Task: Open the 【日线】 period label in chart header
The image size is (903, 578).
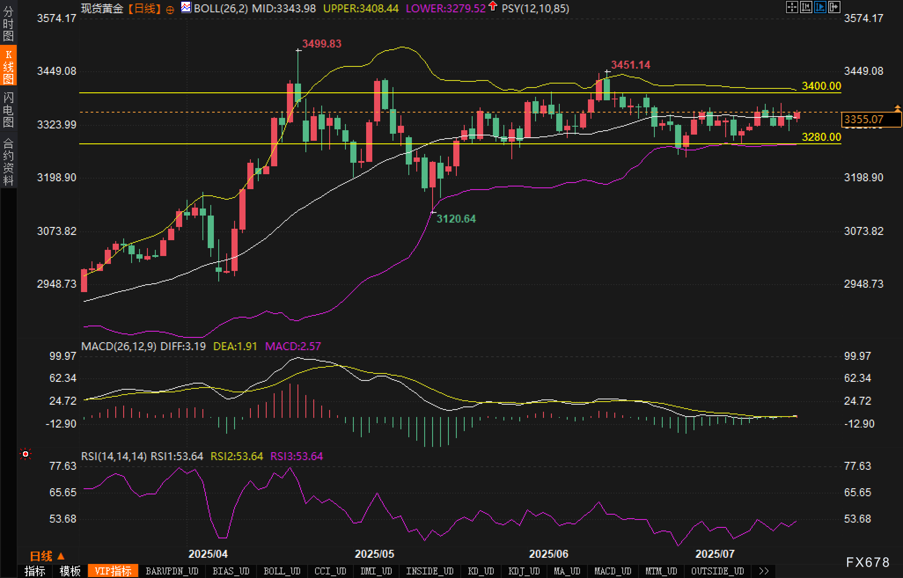Action: 144,8
